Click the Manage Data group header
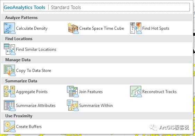Viewport: 195px width, 136px height. click(x=96, y=60)
